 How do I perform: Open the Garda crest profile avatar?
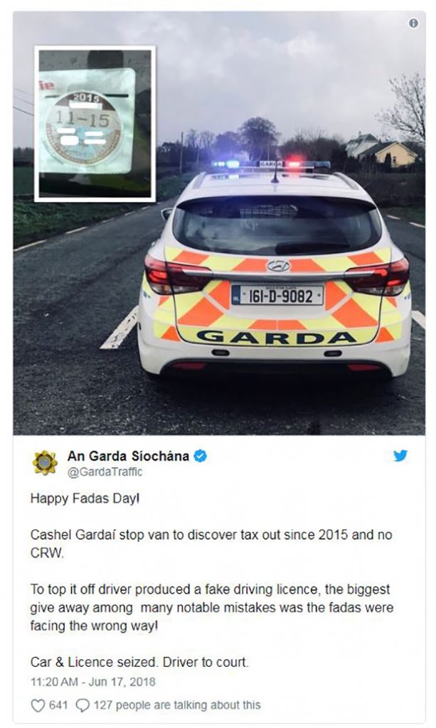(45, 463)
